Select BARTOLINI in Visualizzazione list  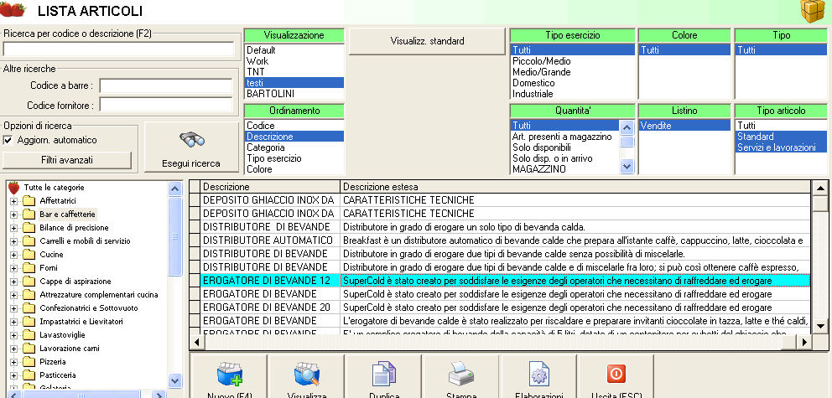tap(270, 94)
